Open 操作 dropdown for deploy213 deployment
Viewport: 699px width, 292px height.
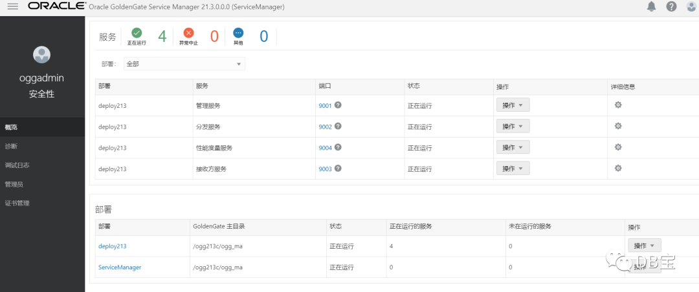pos(645,245)
